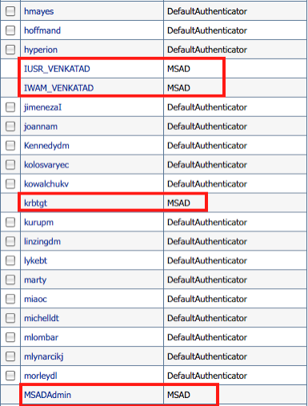This screenshot has height=406, width=308.
Task: Open the IWAM_VENKATAD user link
Action: pos(59,88)
